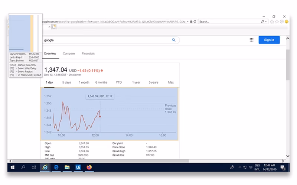Click the security lock icon in address bar
Screen dimensions: 297x185
pyautogui.click(x=191, y=21)
